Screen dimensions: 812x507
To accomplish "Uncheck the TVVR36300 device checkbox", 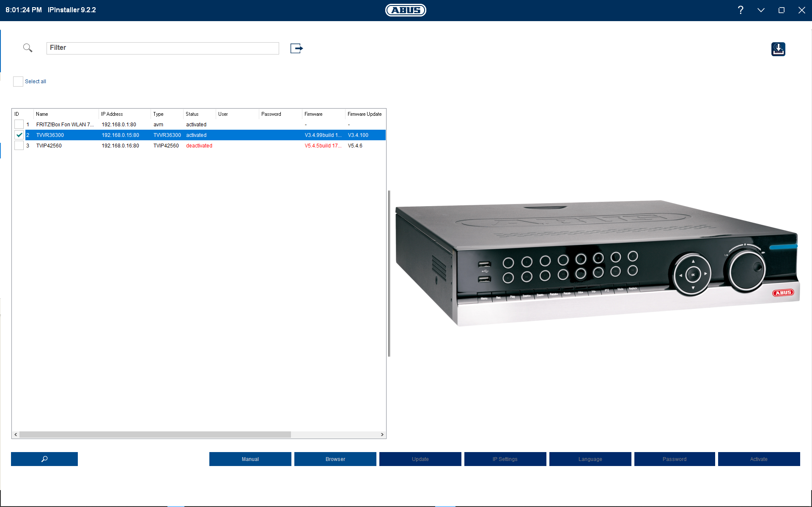I will (x=19, y=135).
